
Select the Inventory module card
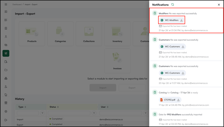[117, 34]
